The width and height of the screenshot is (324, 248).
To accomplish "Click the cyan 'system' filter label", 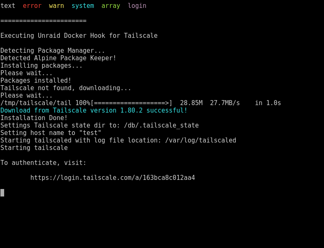I will click(83, 6).
